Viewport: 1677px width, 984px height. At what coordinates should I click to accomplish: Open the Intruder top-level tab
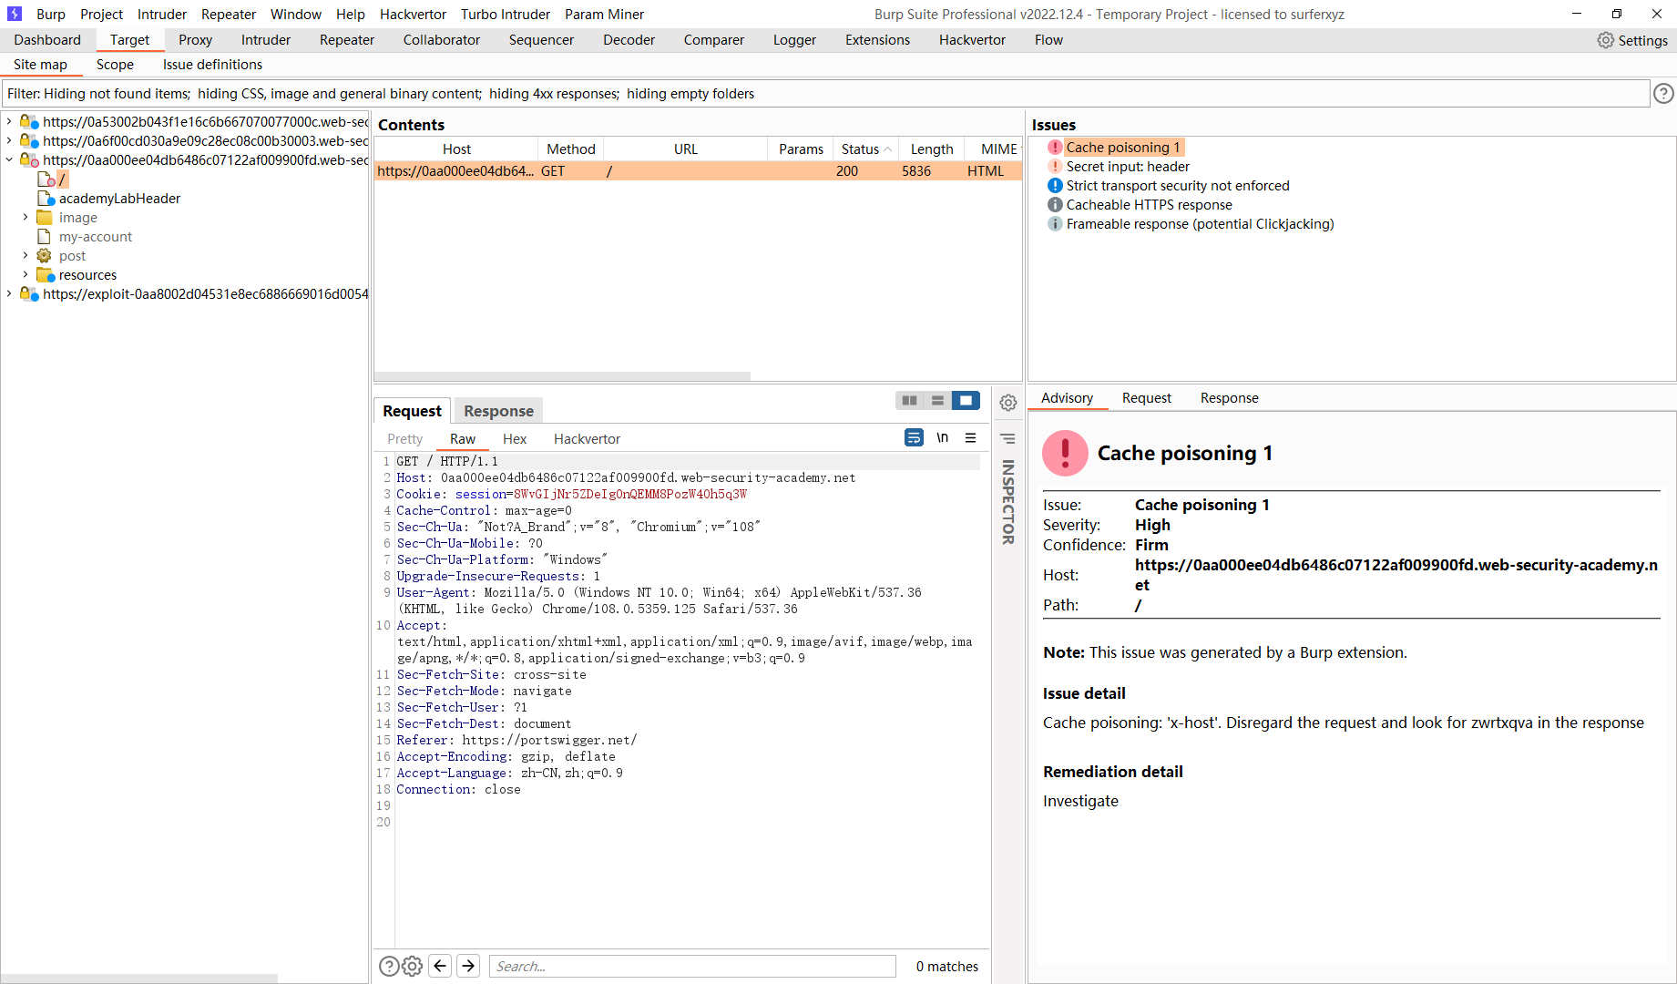point(265,39)
